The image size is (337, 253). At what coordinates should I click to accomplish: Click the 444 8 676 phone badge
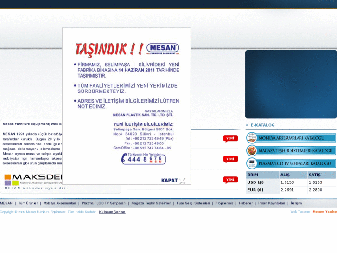click(x=143, y=159)
